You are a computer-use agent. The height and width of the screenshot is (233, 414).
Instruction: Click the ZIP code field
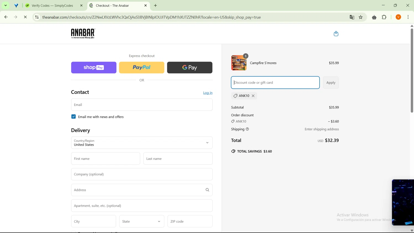click(190, 221)
